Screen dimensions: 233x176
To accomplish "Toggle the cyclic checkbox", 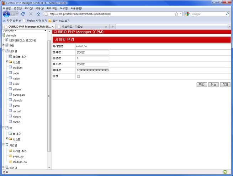I will point(78,76).
